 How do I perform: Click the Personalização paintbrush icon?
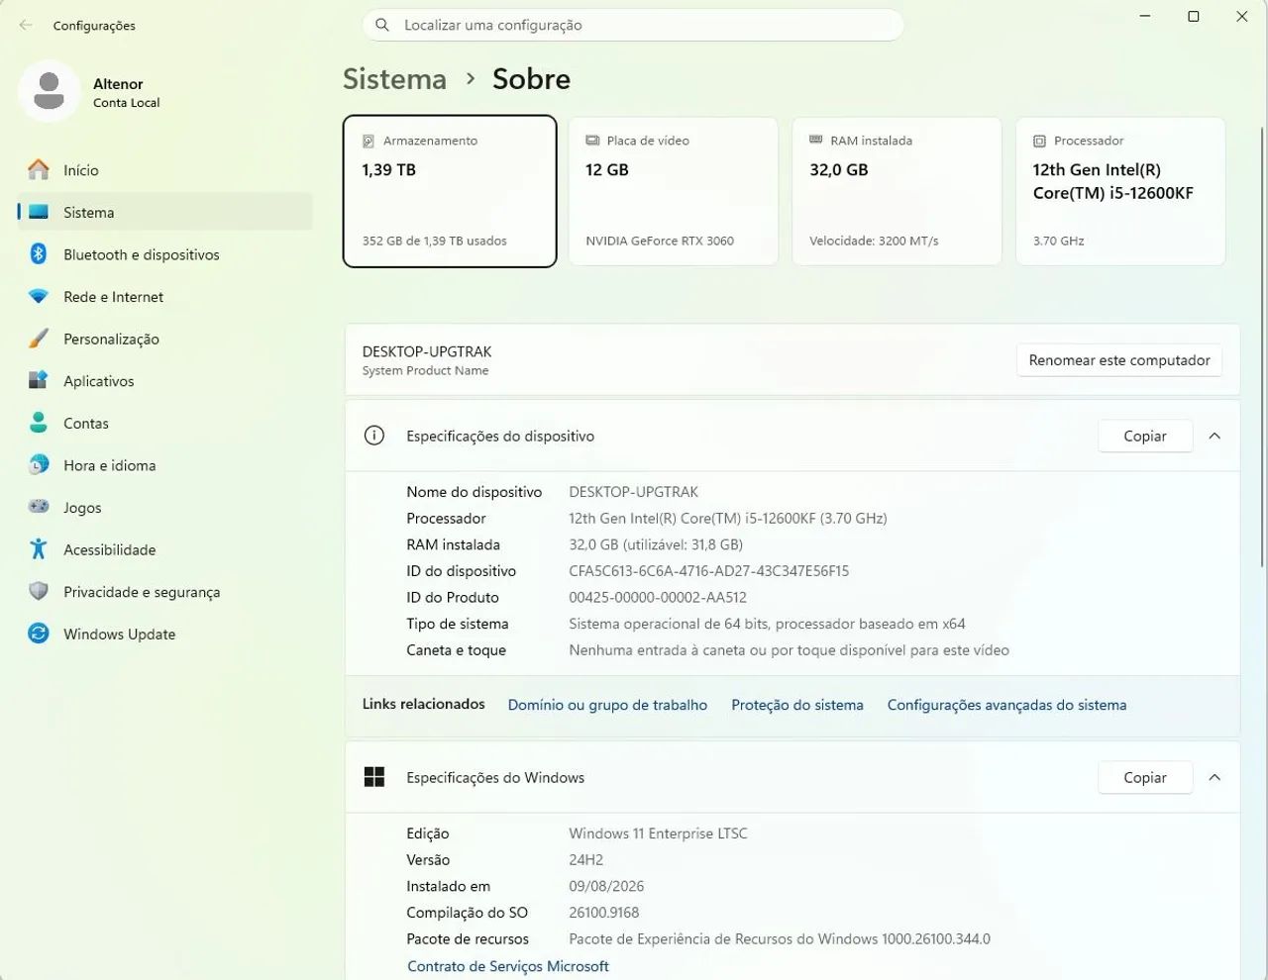(39, 339)
